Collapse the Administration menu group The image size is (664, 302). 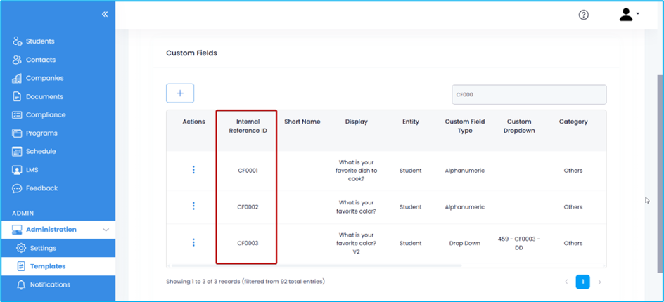(x=106, y=230)
